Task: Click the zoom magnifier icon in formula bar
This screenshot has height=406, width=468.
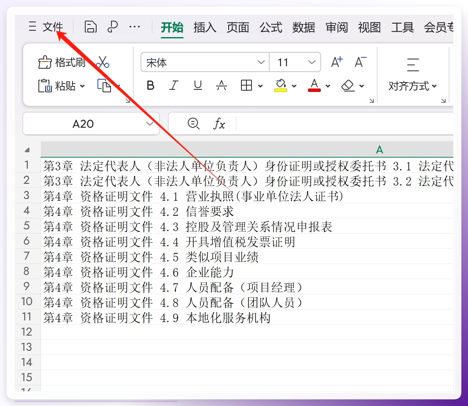Action: 193,124
